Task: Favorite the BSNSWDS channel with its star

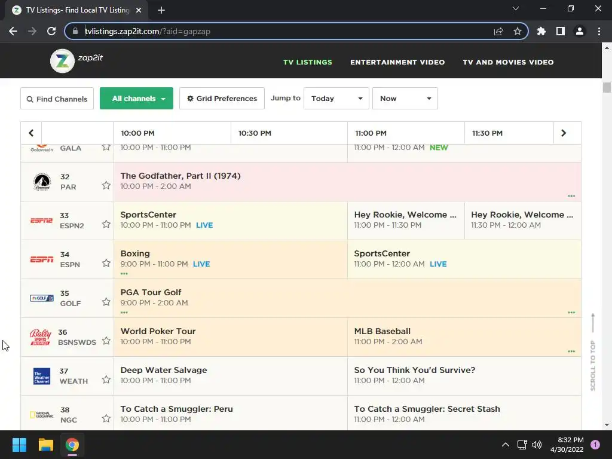Action: pyautogui.click(x=106, y=341)
